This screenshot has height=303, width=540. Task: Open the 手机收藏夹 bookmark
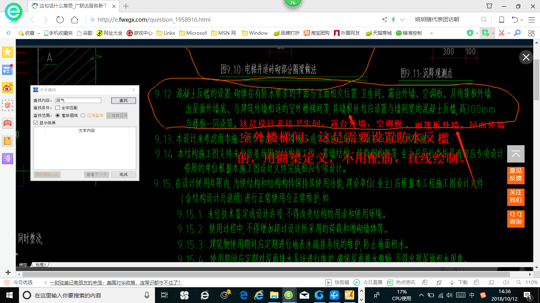[x=58, y=33]
